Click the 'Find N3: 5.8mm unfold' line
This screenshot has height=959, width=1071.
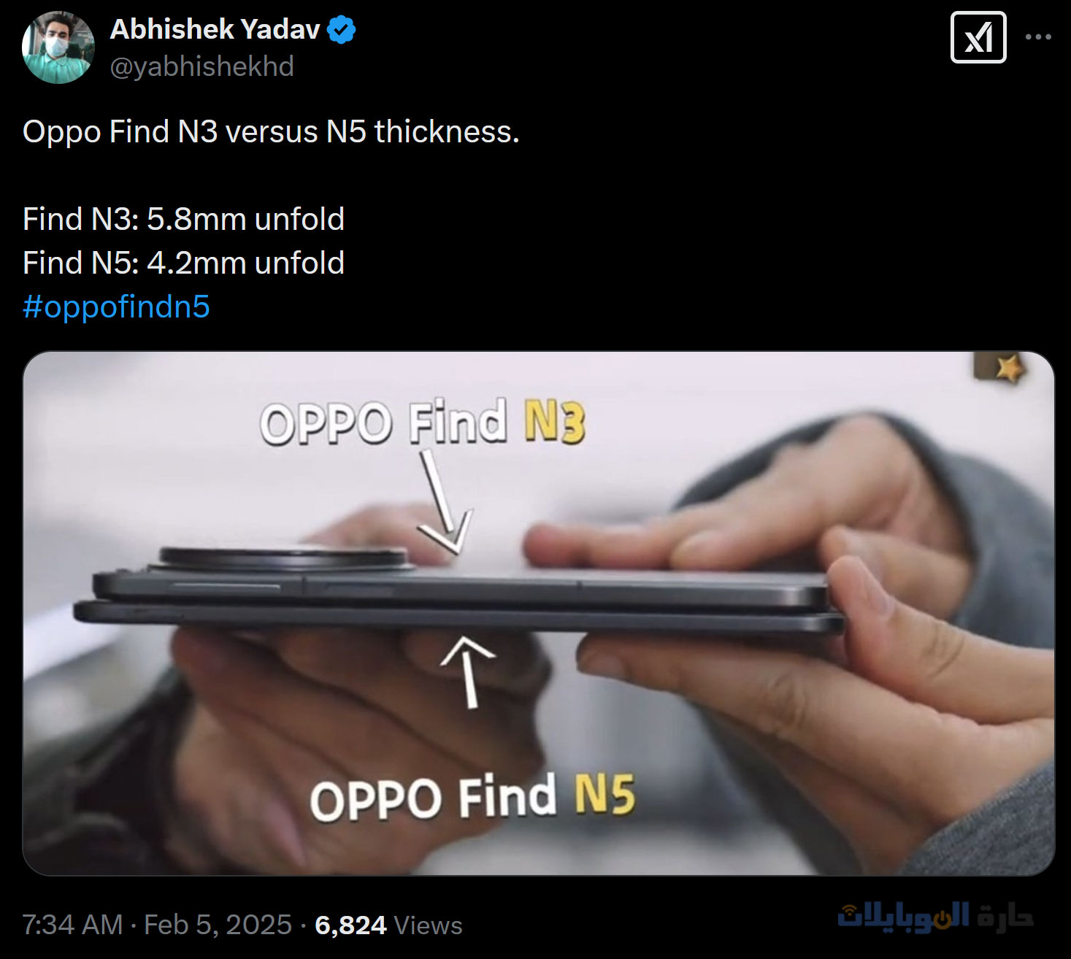click(x=183, y=219)
